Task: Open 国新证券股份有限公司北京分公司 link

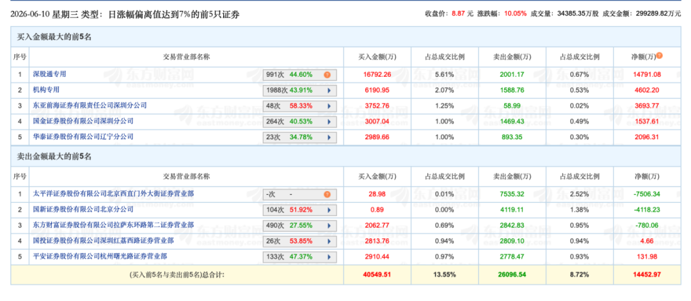Action: tap(83, 208)
